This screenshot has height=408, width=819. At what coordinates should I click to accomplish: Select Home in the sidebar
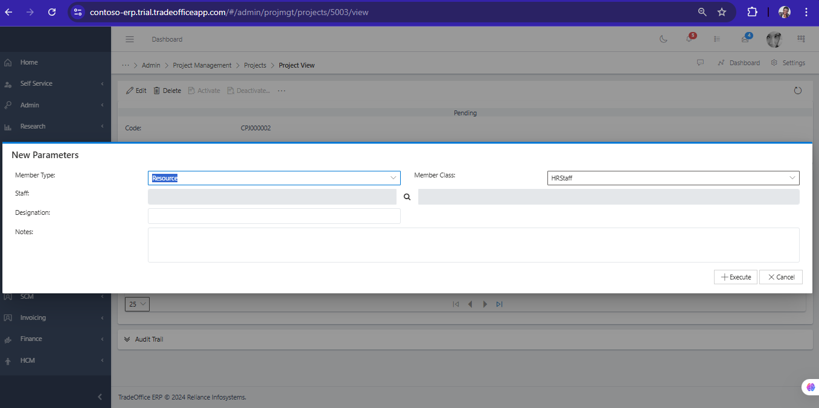click(29, 62)
